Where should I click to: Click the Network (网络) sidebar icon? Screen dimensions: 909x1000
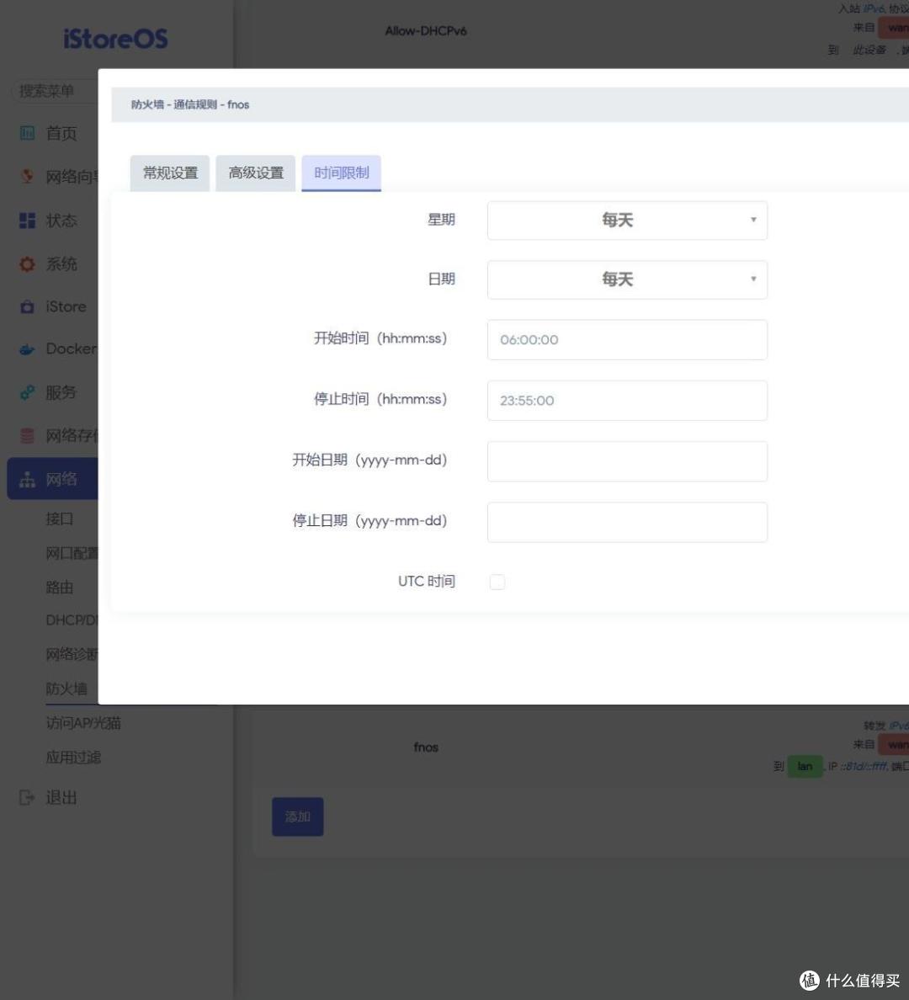28,480
